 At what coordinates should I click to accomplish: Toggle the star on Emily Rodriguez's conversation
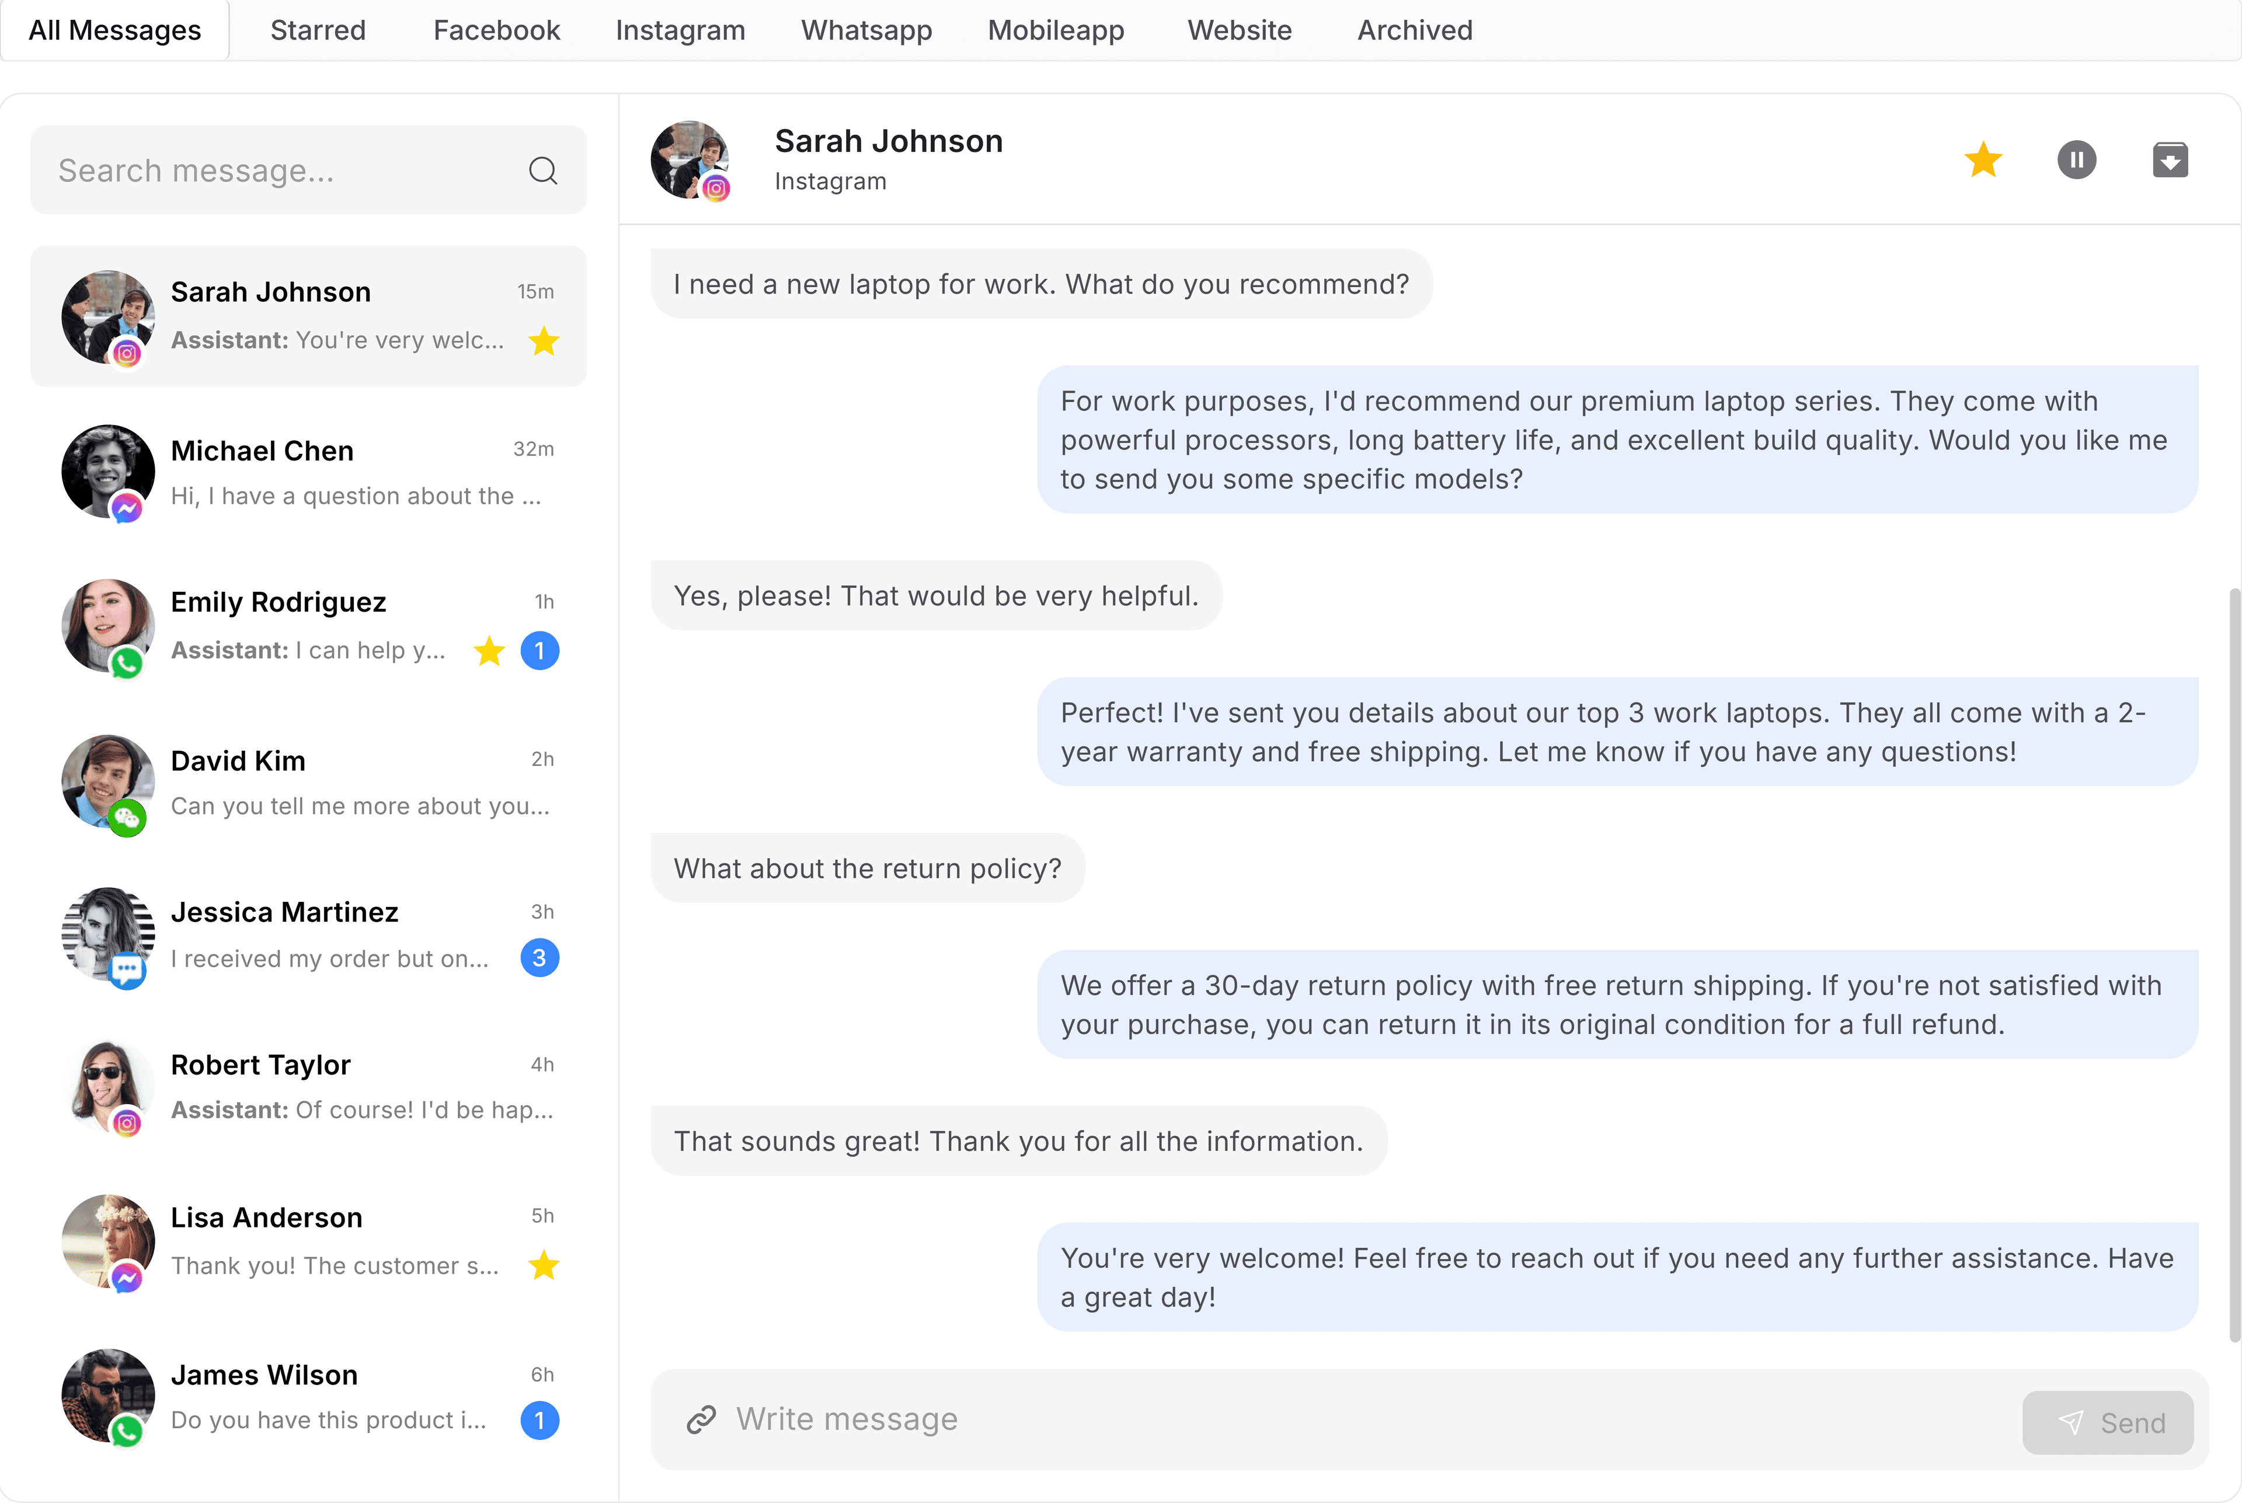[x=490, y=651]
